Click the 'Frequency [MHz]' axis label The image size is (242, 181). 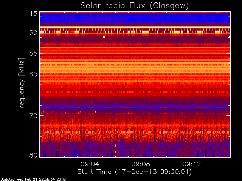(22, 84)
